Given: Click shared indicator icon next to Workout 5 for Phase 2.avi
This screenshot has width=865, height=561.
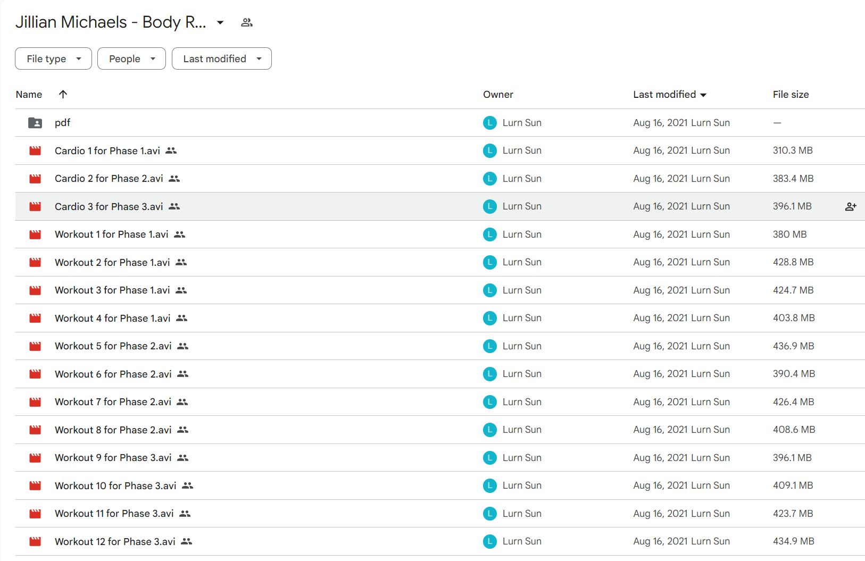Looking at the screenshot, I should click(182, 346).
